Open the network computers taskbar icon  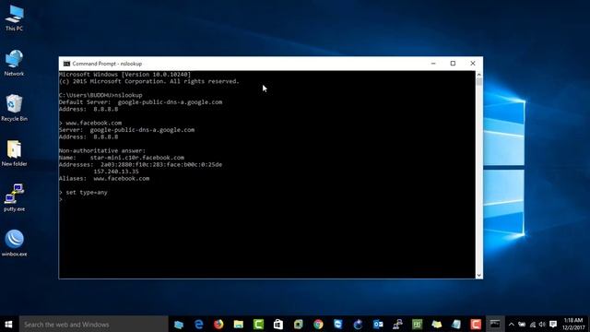397,324
